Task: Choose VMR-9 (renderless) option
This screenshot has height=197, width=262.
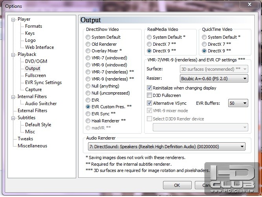Action: [88, 79]
